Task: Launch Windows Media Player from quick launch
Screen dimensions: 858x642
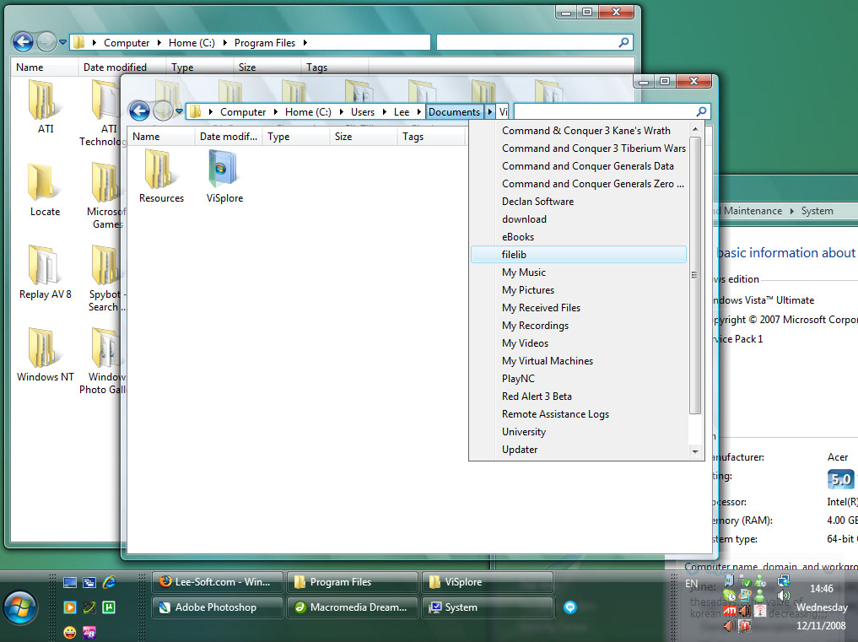Action: (69, 607)
